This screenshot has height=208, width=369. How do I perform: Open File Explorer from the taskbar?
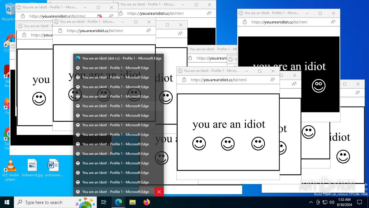(132, 202)
